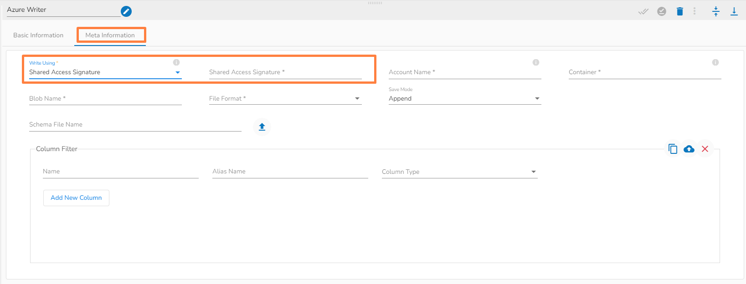Image resolution: width=746 pixels, height=284 pixels.
Task: Click the double checkmark validate icon
Action: click(x=643, y=11)
